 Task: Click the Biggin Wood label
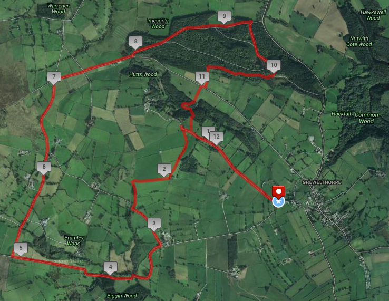[x=122, y=296]
